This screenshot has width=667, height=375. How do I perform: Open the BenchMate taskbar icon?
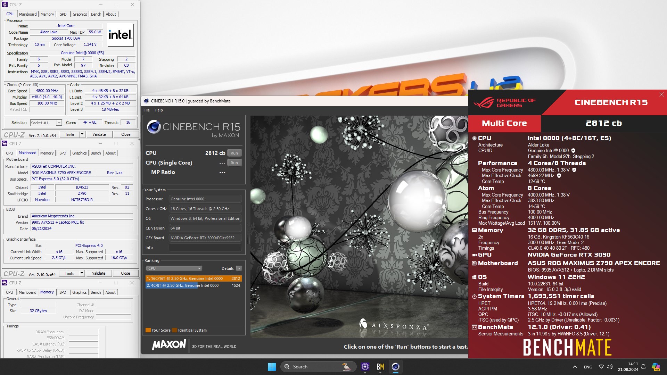pyautogui.click(x=380, y=367)
